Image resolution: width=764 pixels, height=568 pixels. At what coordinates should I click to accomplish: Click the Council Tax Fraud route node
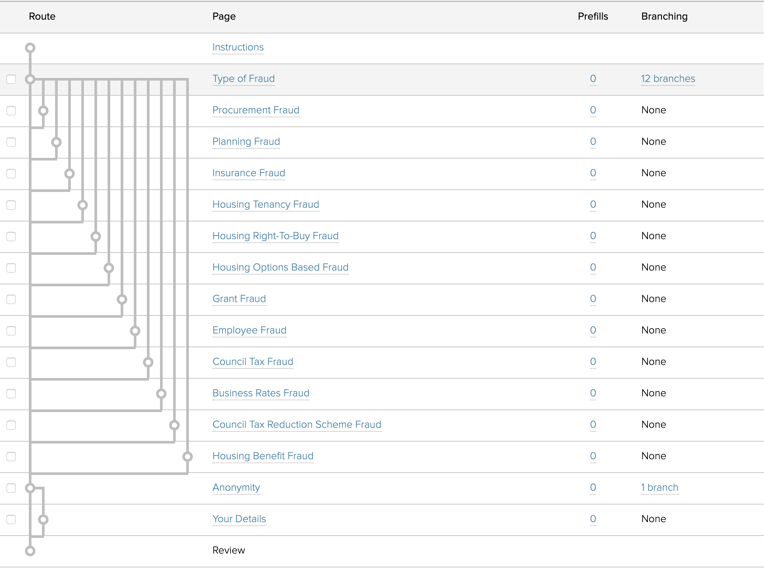click(148, 362)
